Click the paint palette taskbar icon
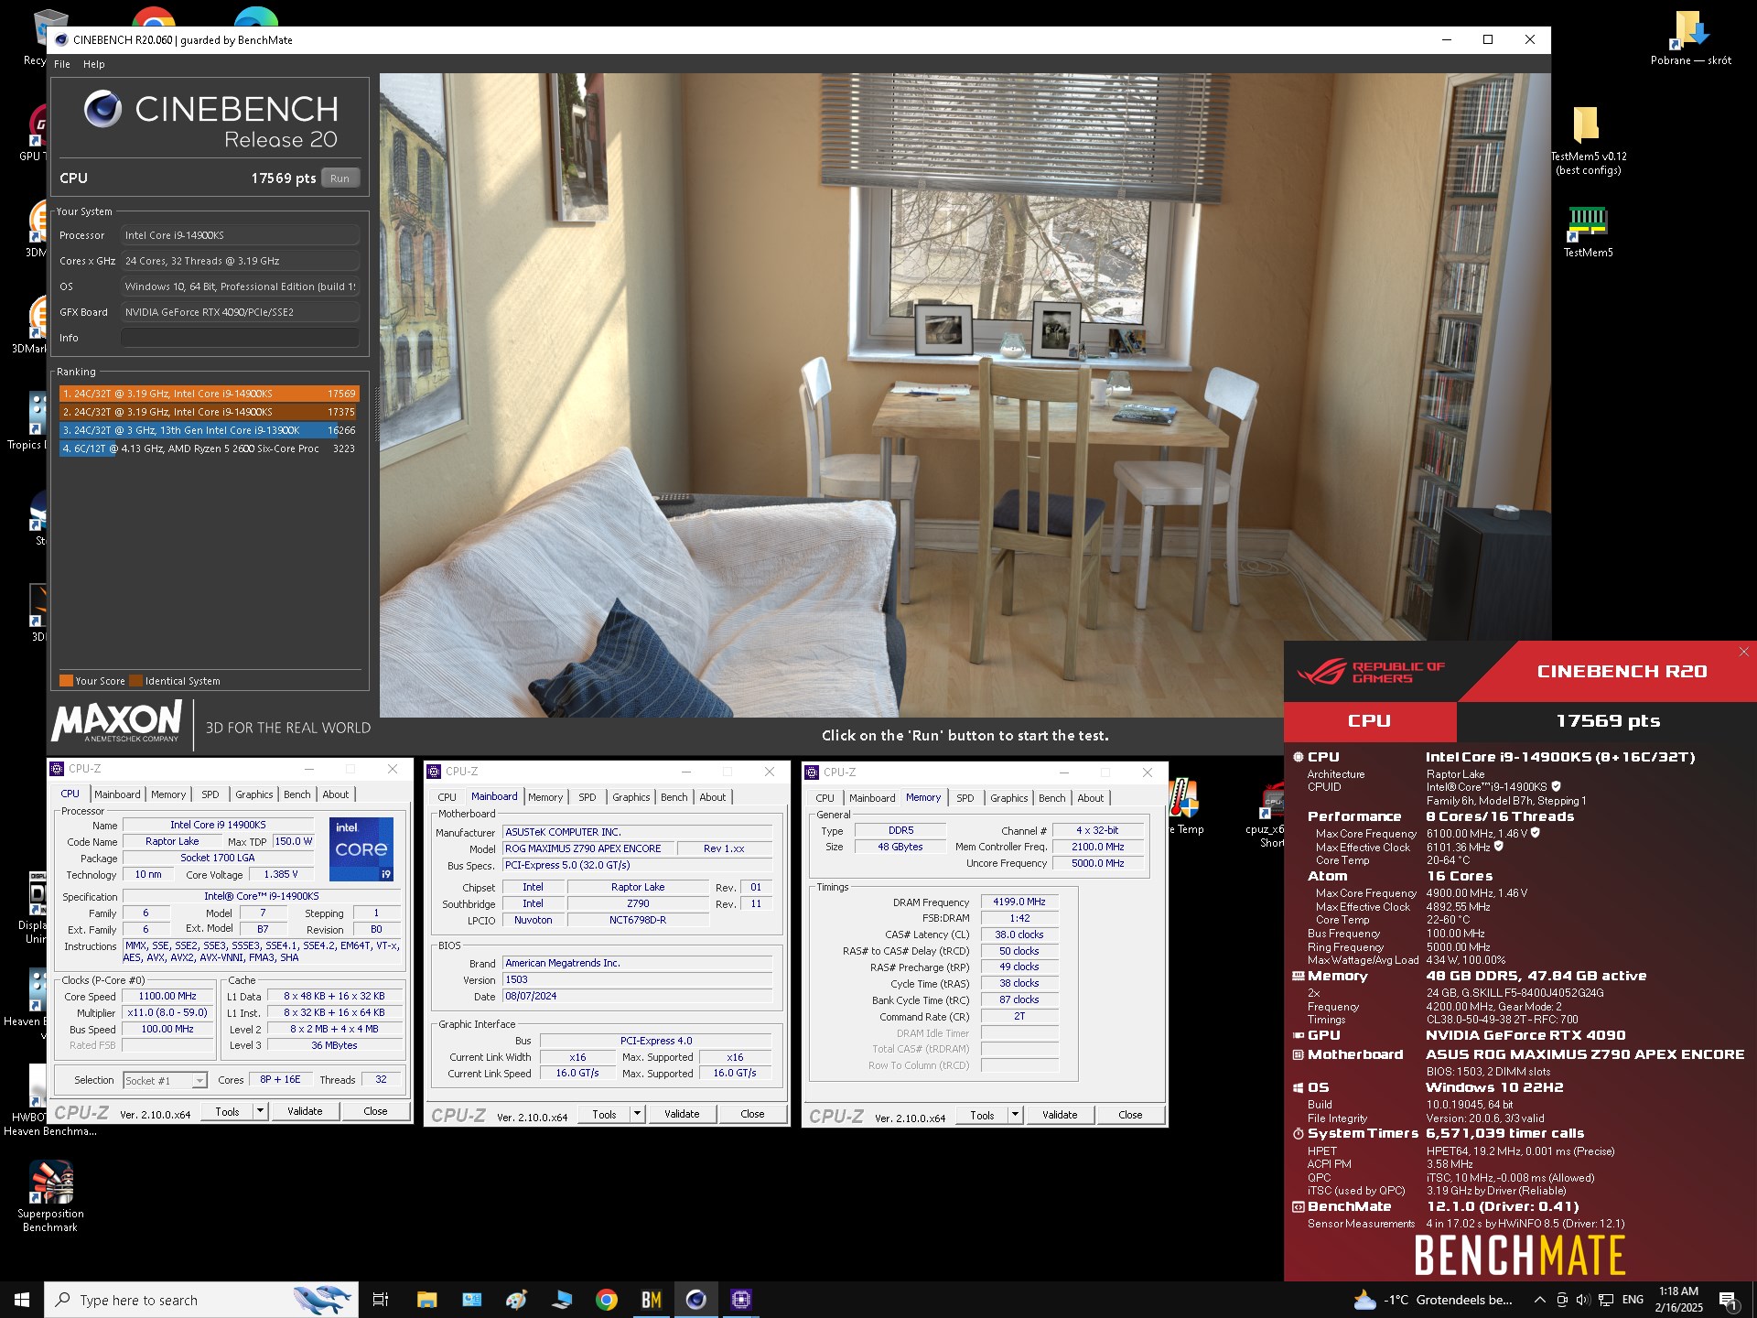The image size is (1757, 1318). (516, 1300)
